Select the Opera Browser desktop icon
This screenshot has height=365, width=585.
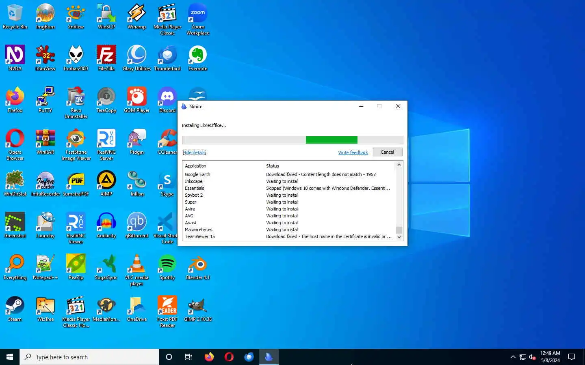point(15,145)
